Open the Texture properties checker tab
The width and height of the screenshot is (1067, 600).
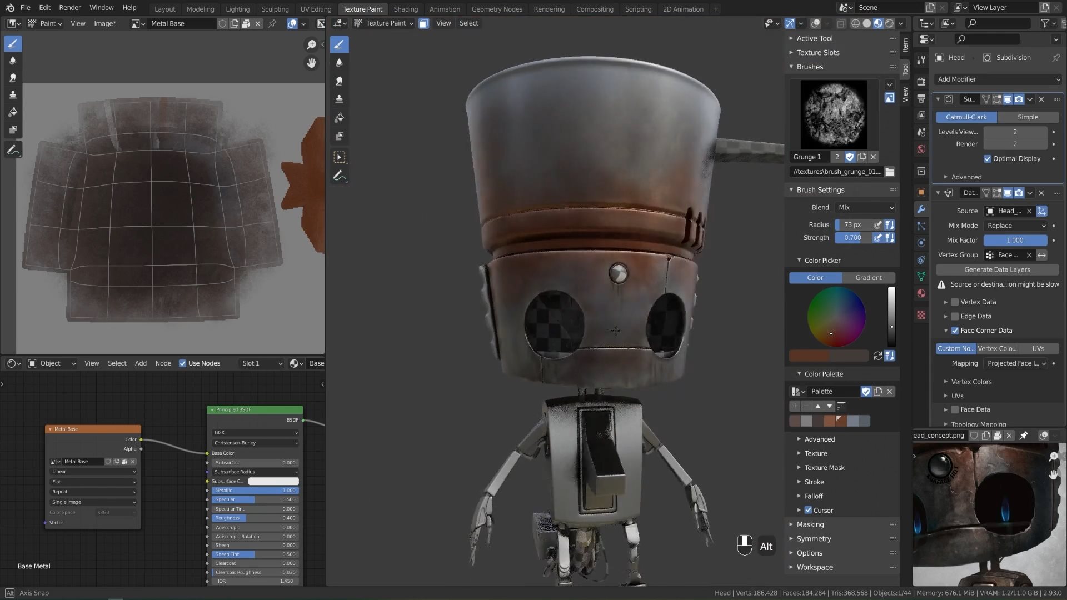tap(921, 314)
